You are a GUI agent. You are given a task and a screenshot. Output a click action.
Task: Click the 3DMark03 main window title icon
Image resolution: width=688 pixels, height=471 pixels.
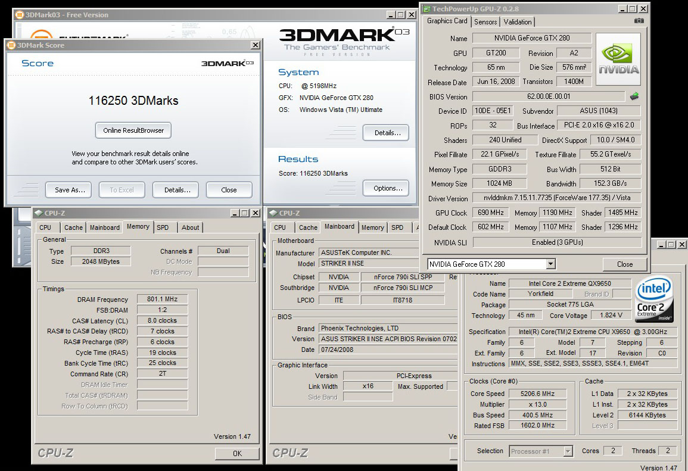[x=19, y=14]
